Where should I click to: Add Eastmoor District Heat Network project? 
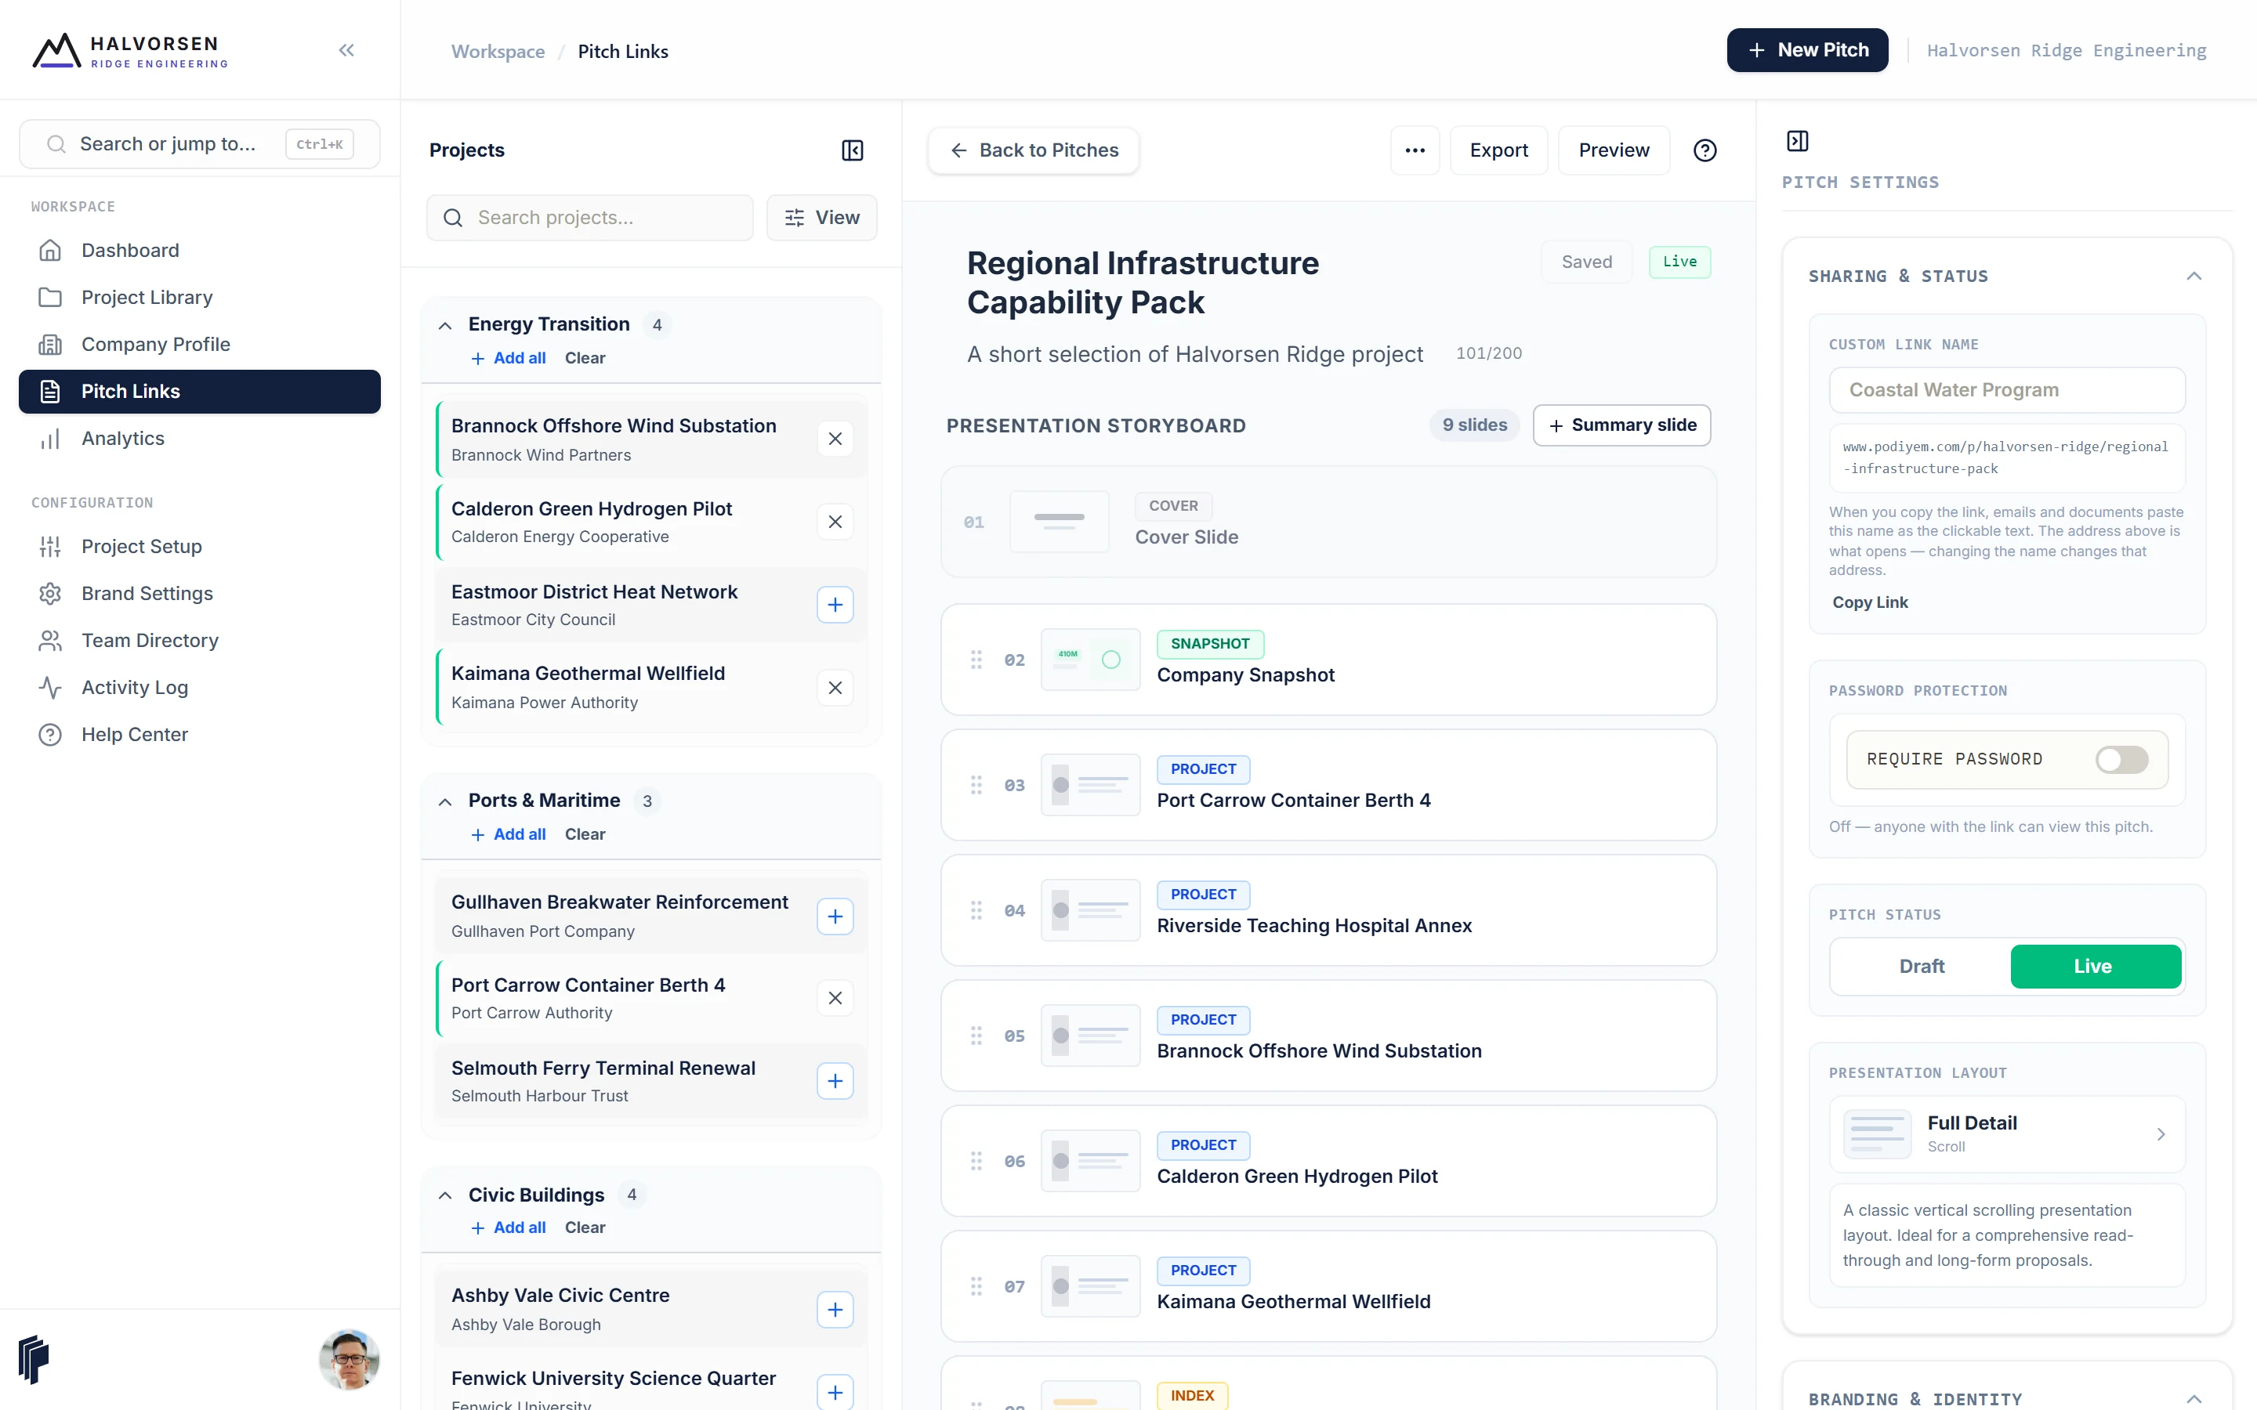835,606
